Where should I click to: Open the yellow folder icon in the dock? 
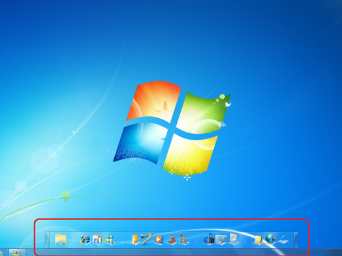pyautogui.click(x=61, y=239)
